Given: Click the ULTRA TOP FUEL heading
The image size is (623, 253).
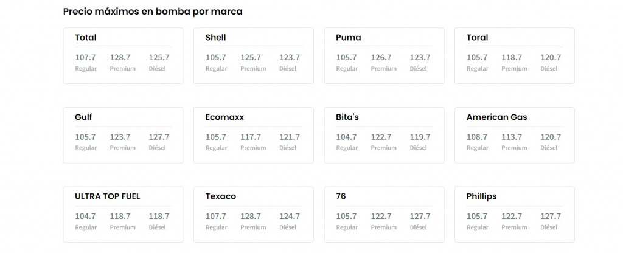Looking at the screenshot, I should [x=108, y=196].
